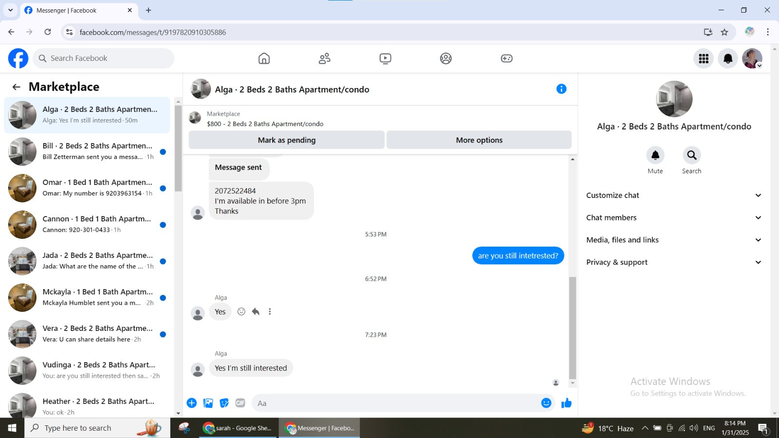779x438 pixels.
Task: Show hidden system tray icons
Action: 645,428
